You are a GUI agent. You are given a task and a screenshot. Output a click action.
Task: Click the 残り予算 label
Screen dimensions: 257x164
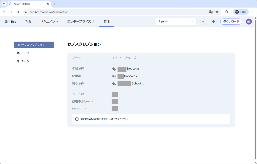(78, 83)
